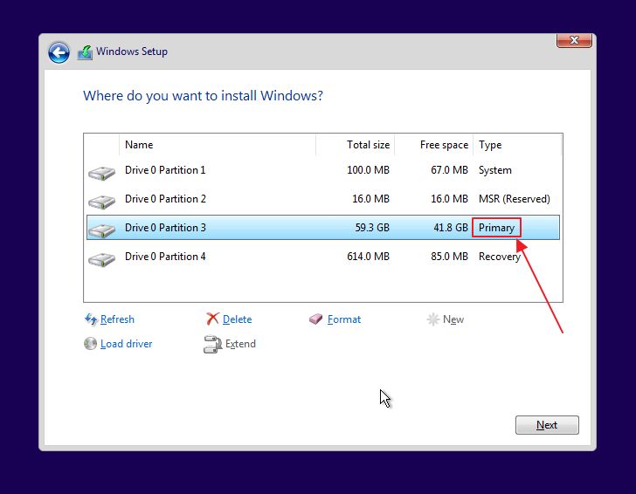Click Next to continue setup
636x494 pixels.
[547, 425]
